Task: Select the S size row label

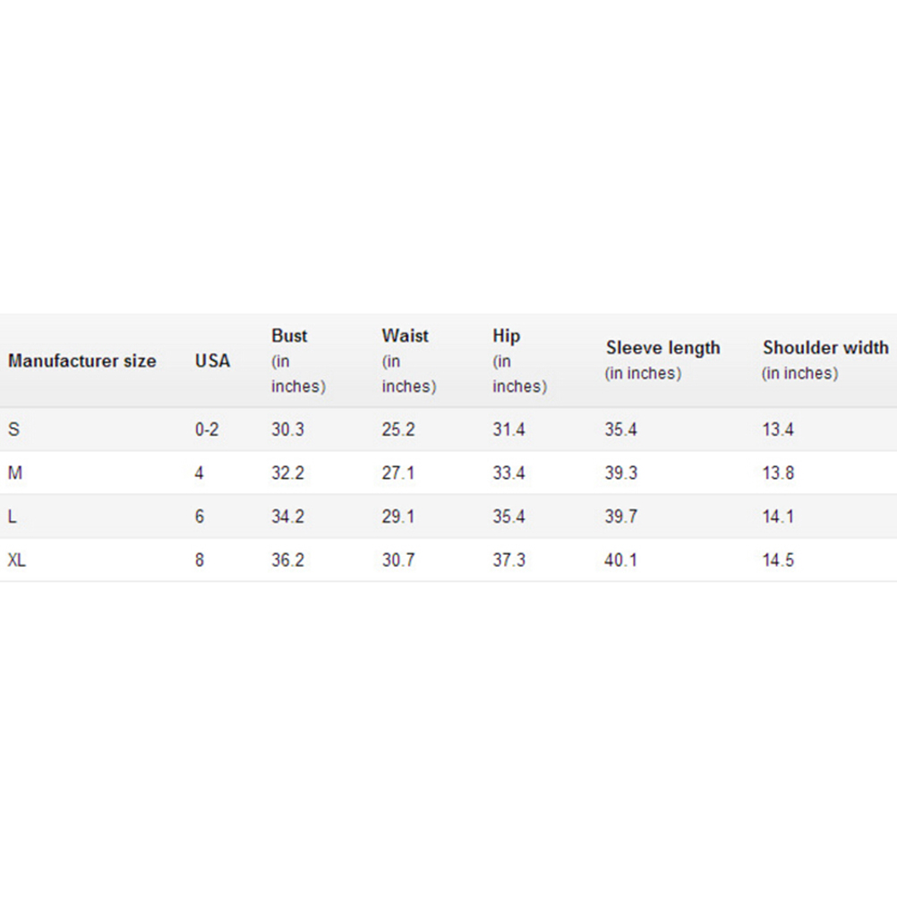Action: pos(13,430)
